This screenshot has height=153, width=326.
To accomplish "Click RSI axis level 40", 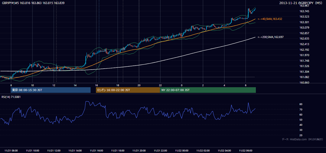I will click(x=301, y=125).
